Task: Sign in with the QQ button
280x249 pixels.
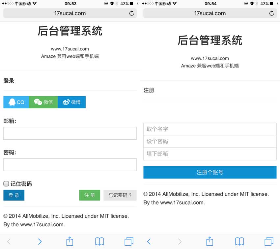Action: (x=16, y=102)
